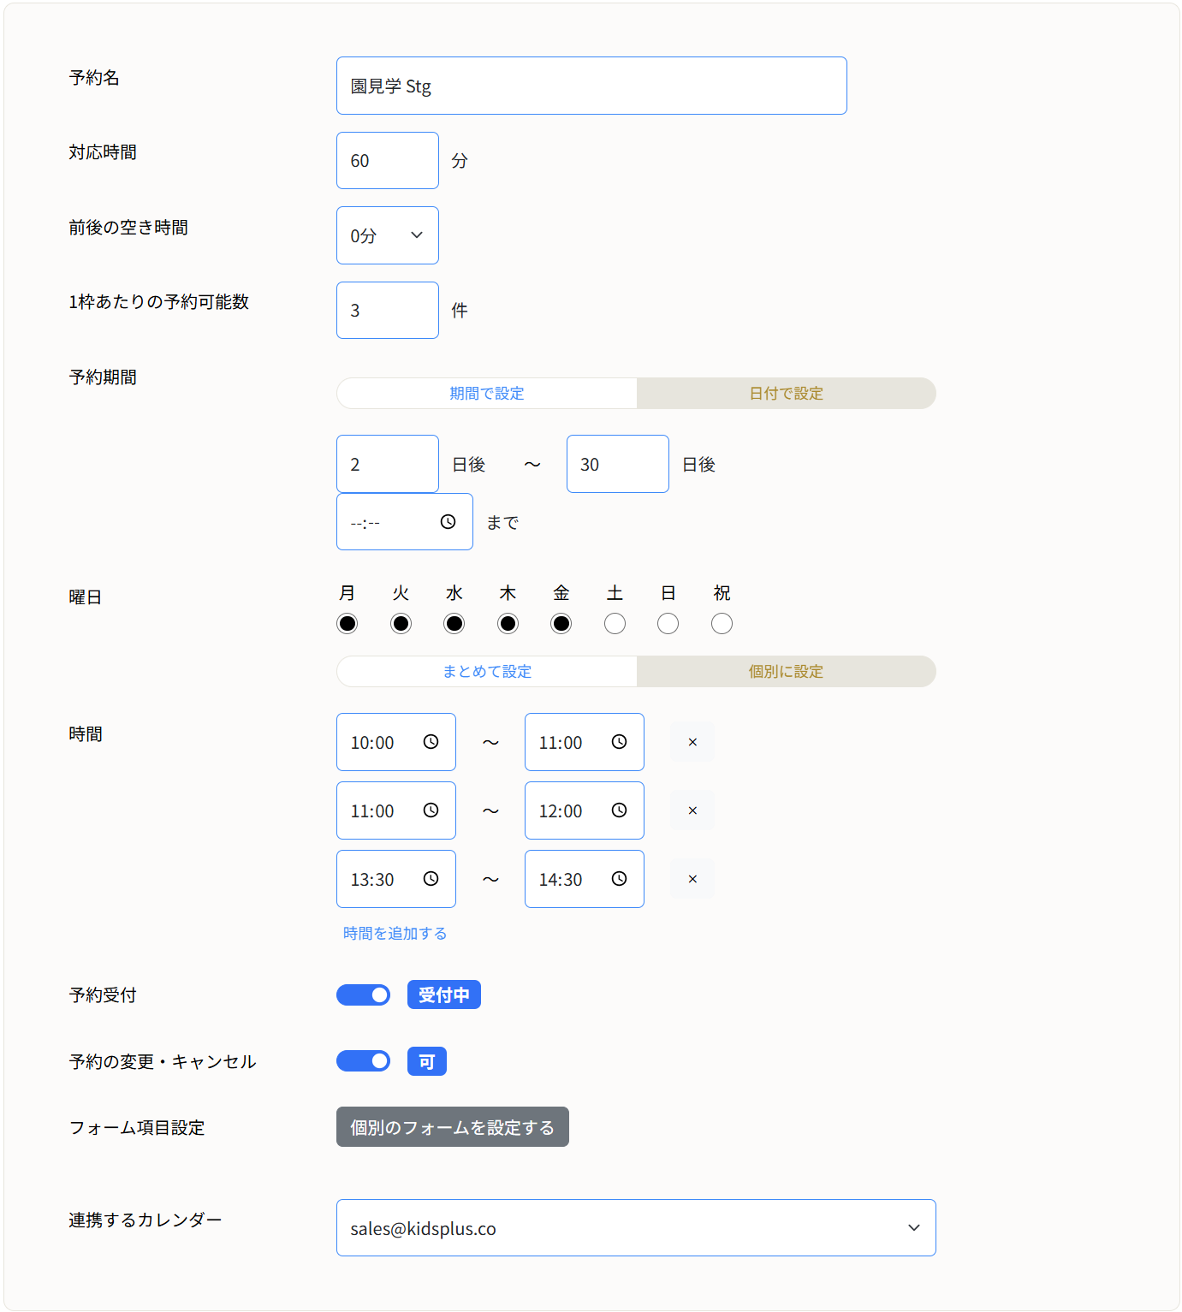
Task: Open the clock picker on the 14:30 end time
Action: 620,878
